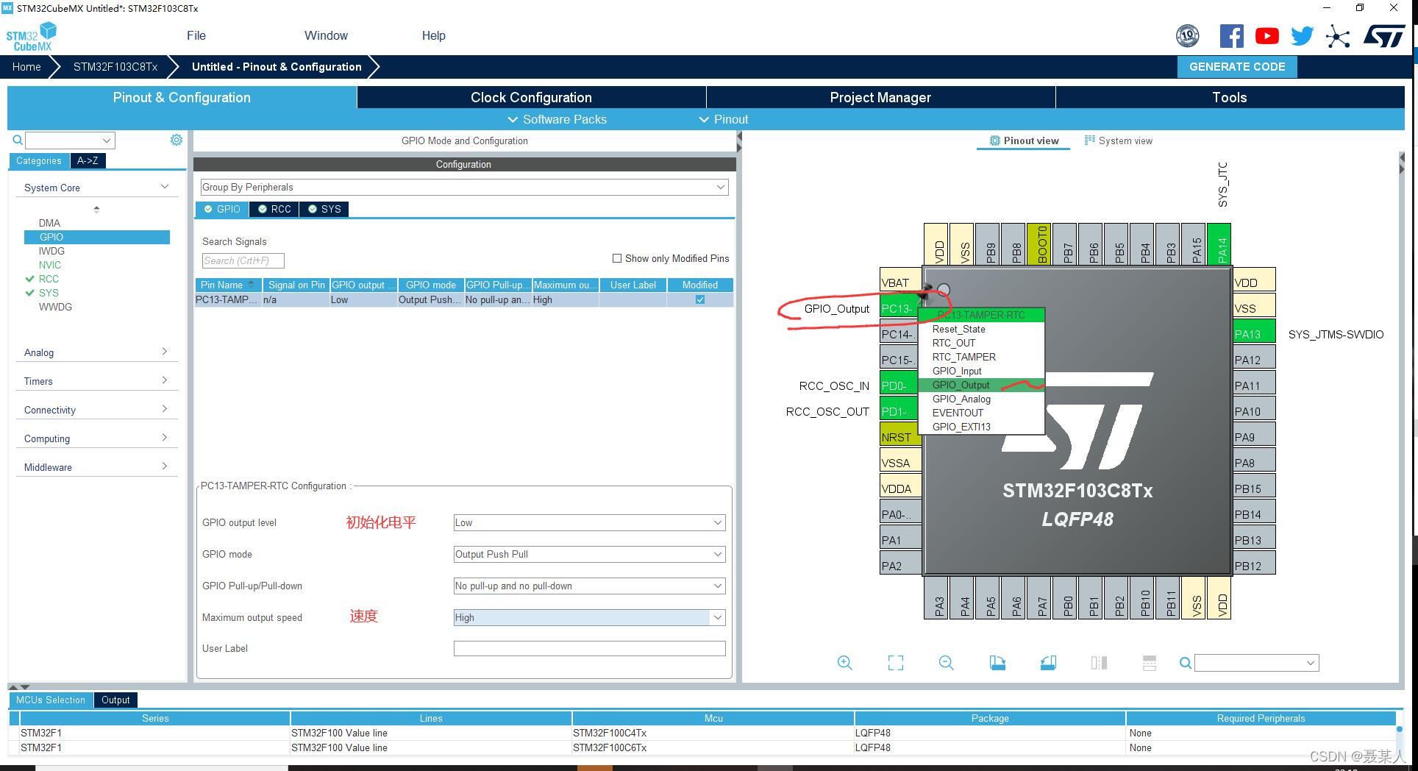Choose GPIO_Input in pin context menu
The image size is (1418, 771).
tap(957, 371)
